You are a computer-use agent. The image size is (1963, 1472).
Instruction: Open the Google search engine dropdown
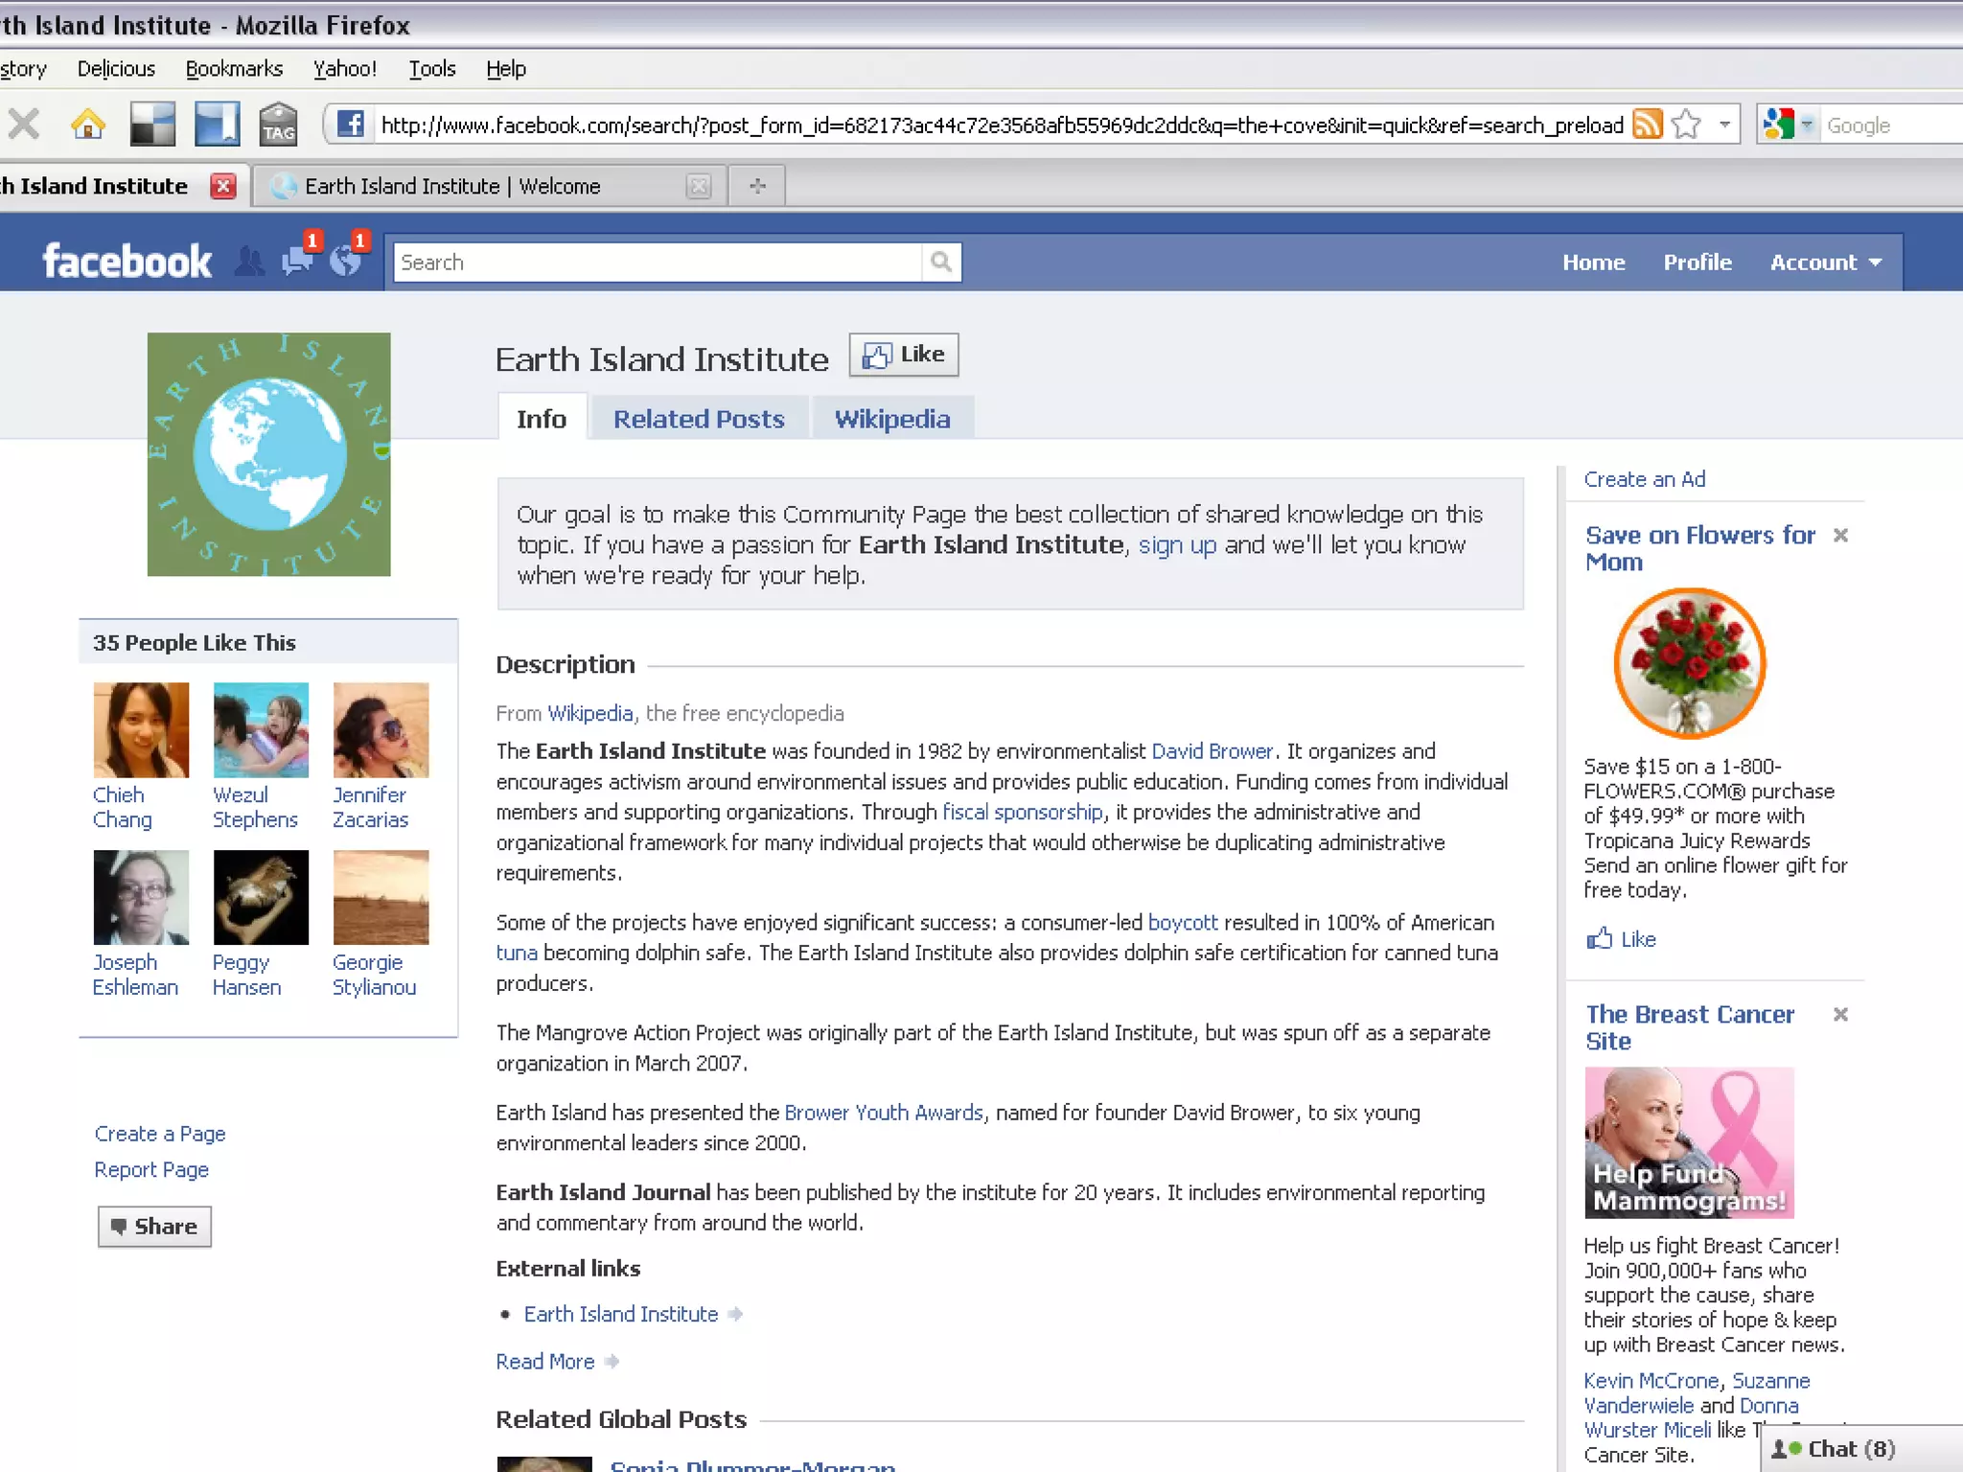[1807, 125]
